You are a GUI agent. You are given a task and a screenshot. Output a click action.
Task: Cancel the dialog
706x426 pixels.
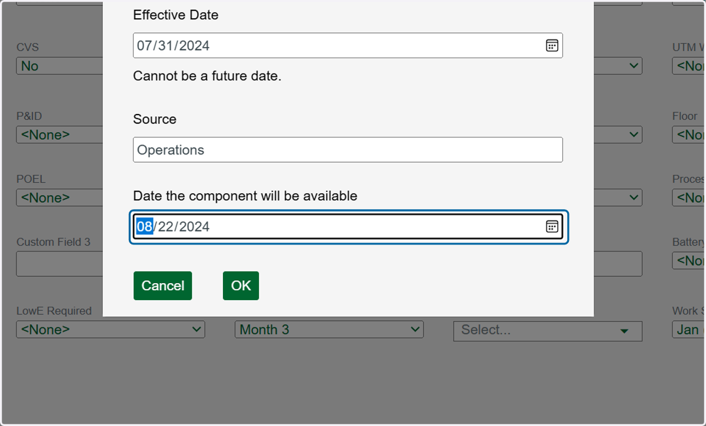(163, 286)
